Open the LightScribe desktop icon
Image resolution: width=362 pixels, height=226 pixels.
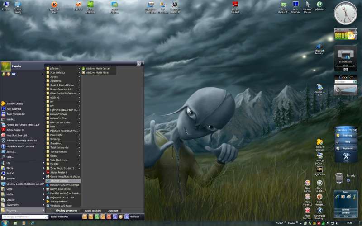click(319, 169)
